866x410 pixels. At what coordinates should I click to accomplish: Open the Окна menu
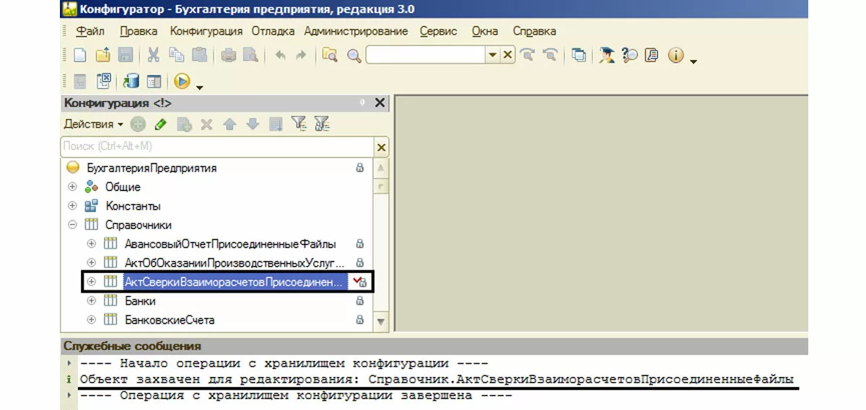485,31
